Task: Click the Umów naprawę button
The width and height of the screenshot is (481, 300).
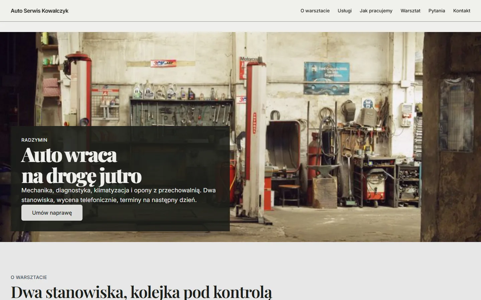Action: point(52,213)
